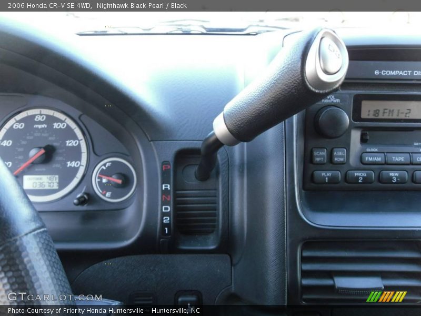Click the fuel gauge dial
The height and width of the screenshot is (316, 421).
pos(114,180)
